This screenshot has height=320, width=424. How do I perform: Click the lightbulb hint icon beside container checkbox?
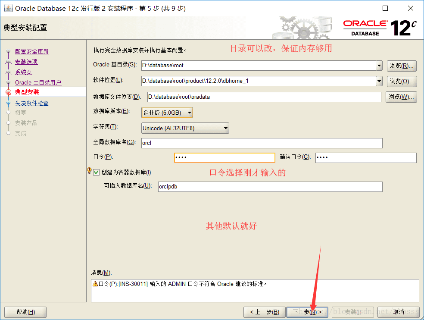[89, 170]
